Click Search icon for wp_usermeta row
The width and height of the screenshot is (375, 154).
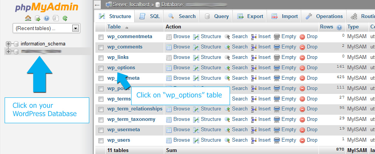point(227,130)
